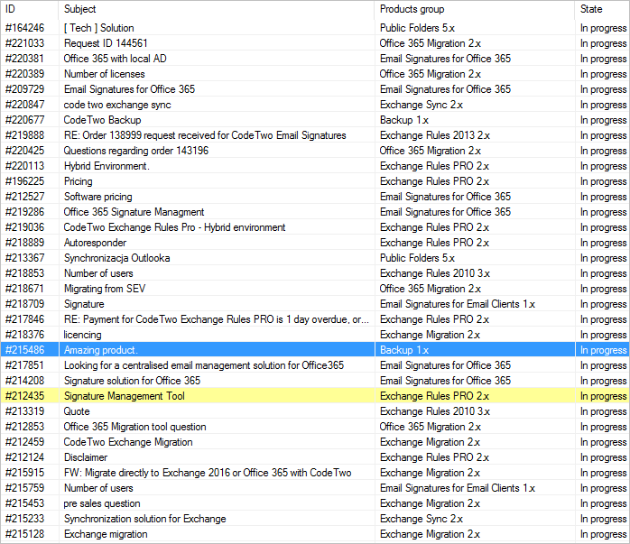This screenshot has width=630, height=544.
Task: Click 'Exchange Rules 2010 3.x' in row #213319
Action: [435, 411]
